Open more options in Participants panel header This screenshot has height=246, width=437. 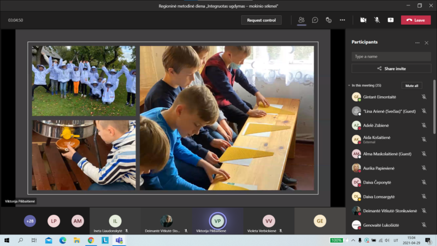(417, 43)
